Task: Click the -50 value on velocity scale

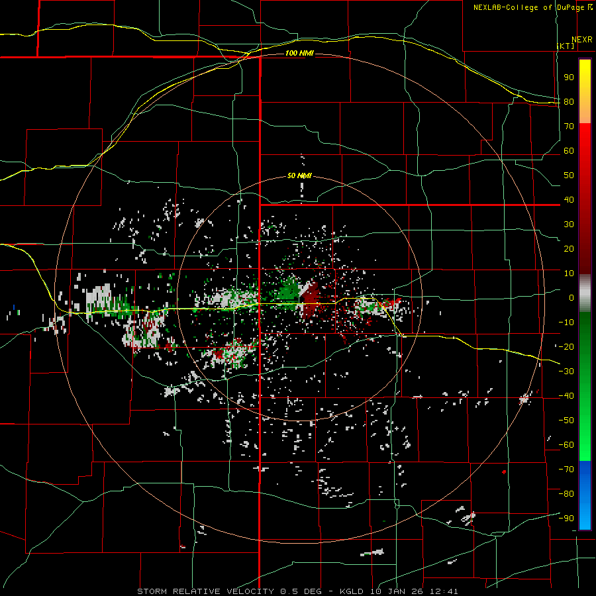Action: (566, 421)
